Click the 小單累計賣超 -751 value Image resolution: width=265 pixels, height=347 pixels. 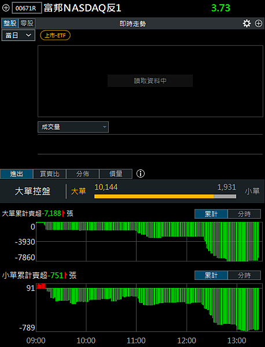tap(56, 275)
